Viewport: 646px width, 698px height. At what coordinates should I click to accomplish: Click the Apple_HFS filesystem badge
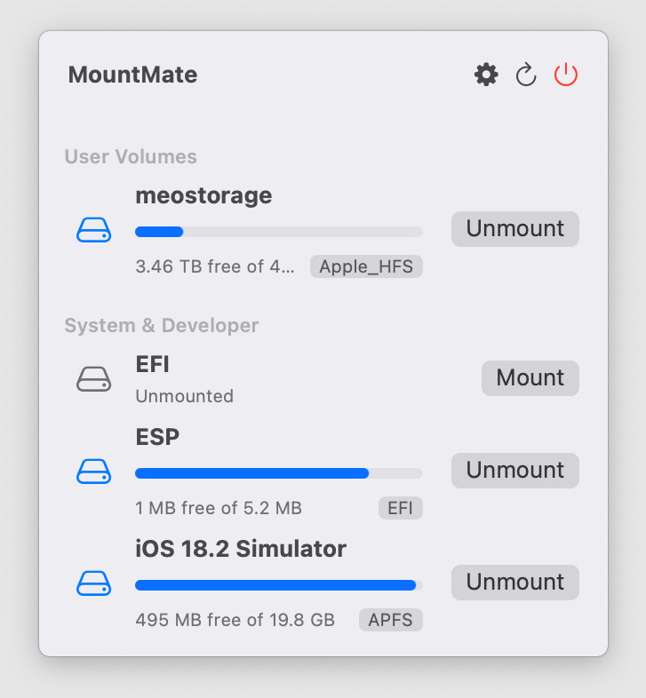click(366, 266)
